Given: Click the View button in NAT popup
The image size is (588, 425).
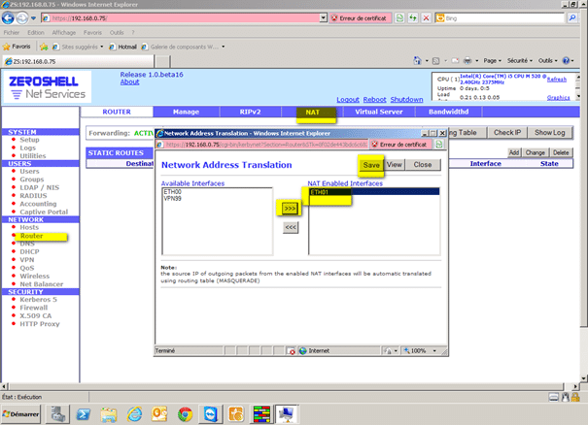Looking at the screenshot, I should (x=395, y=165).
